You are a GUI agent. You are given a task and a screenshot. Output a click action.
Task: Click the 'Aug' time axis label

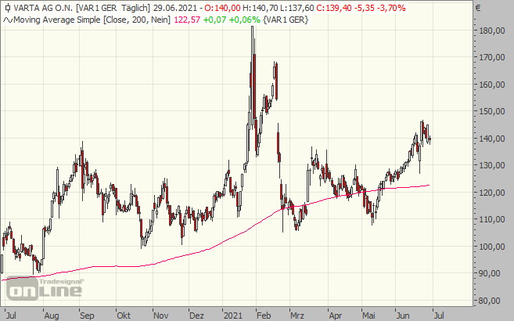52,316
